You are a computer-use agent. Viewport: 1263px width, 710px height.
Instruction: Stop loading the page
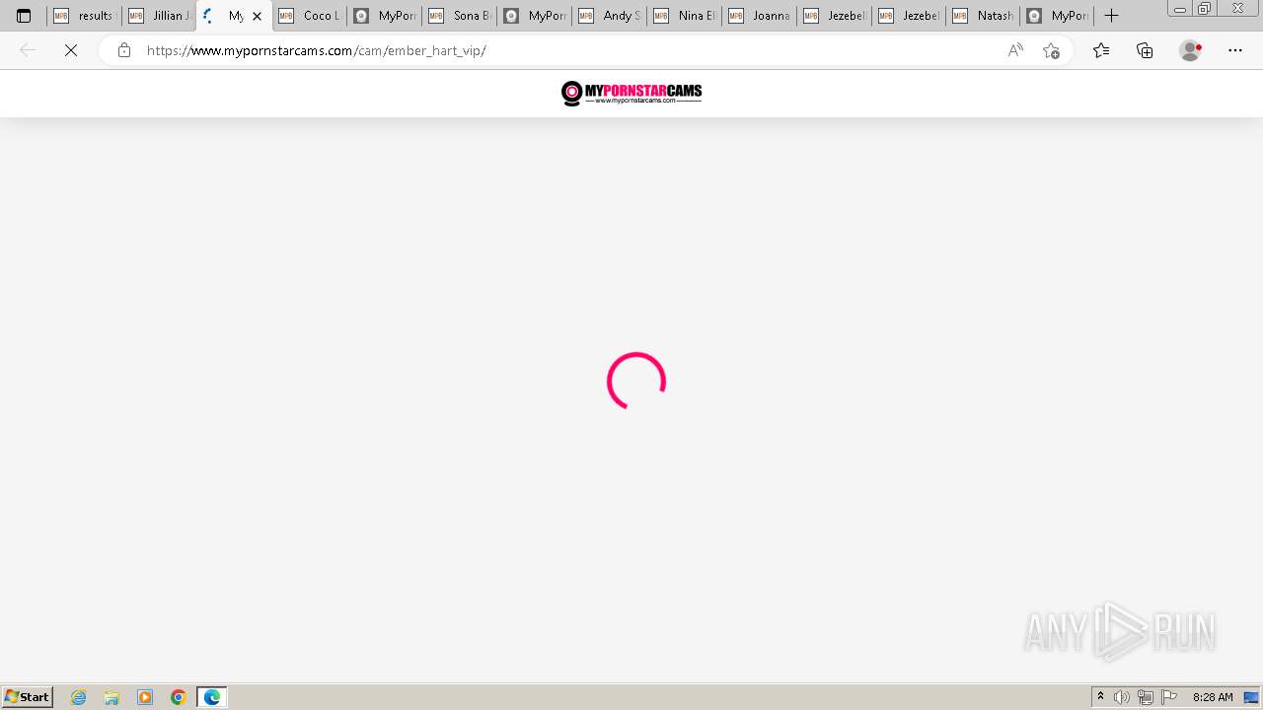(x=71, y=50)
